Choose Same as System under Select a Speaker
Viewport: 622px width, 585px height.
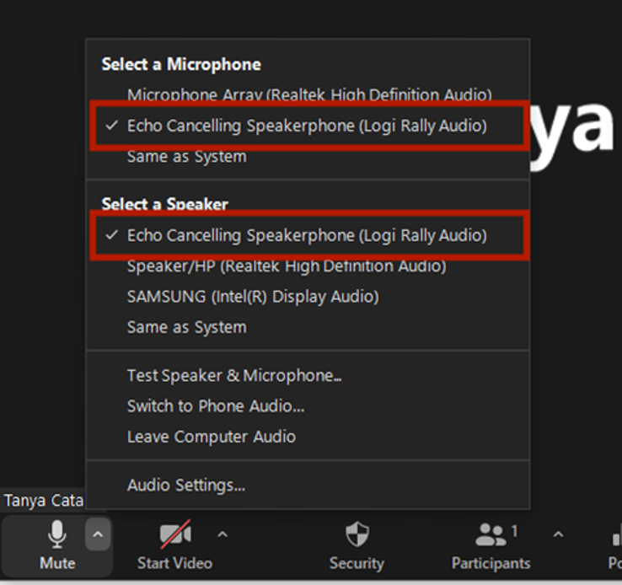(x=186, y=327)
